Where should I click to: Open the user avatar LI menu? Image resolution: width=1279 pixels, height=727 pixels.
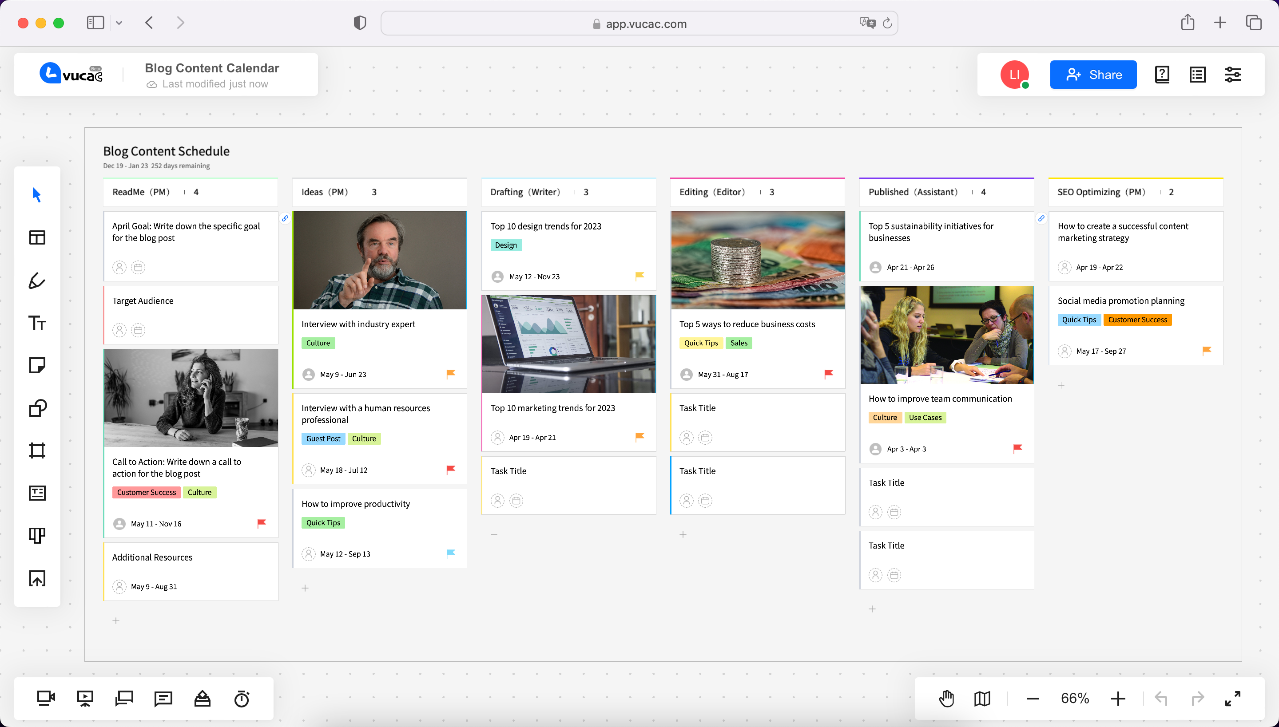[x=1014, y=75]
